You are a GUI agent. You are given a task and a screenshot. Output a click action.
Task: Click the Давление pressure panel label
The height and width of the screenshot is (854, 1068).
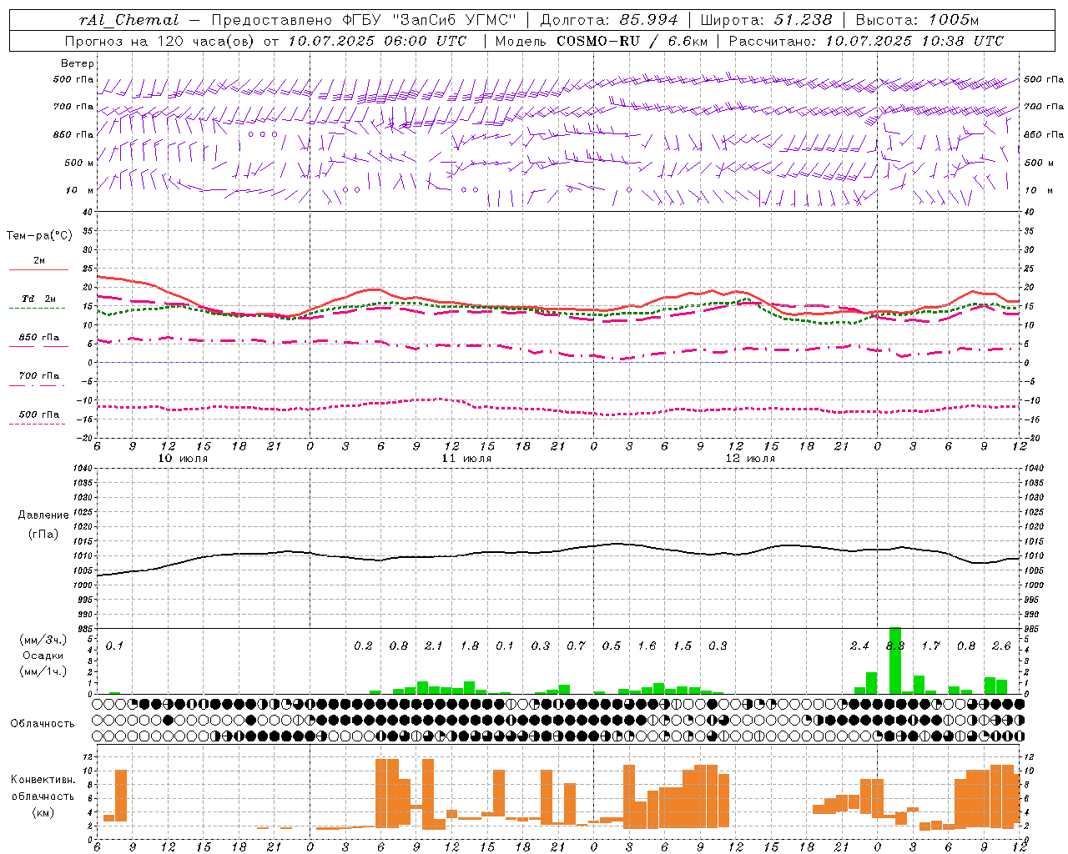(43, 515)
